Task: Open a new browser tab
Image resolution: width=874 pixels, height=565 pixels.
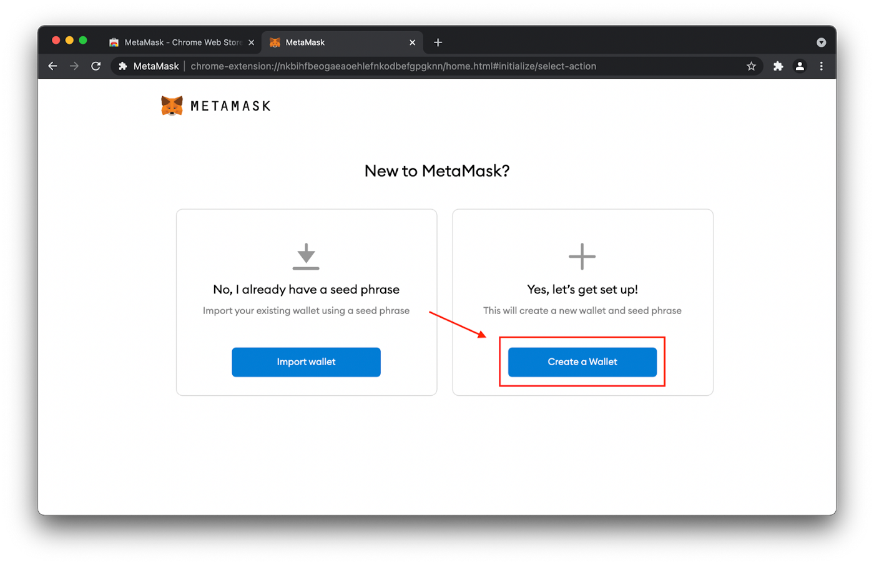Action: [438, 42]
